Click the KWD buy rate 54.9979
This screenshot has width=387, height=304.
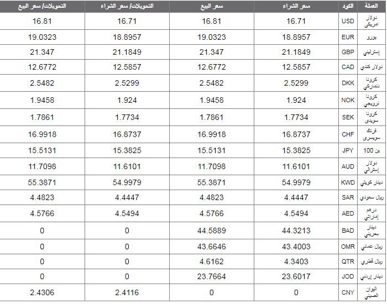tap(296, 182)
